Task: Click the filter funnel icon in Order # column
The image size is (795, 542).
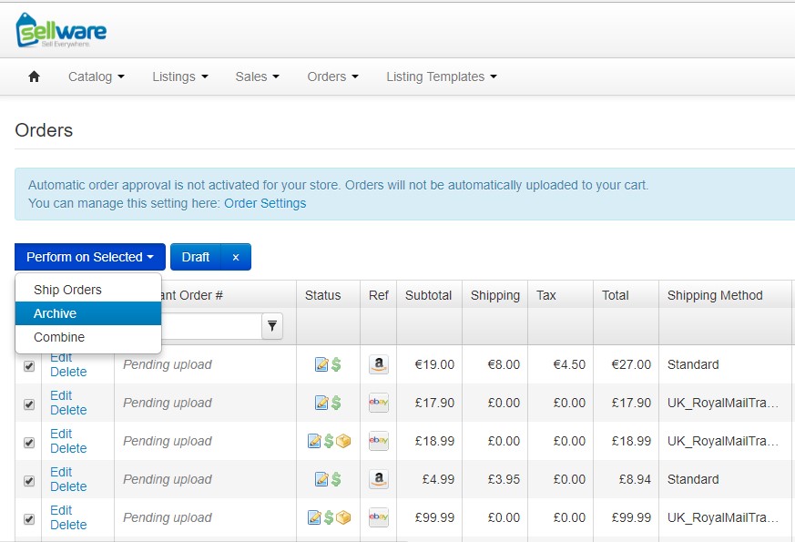Action: pyautogui.click(x=272, y=325)
